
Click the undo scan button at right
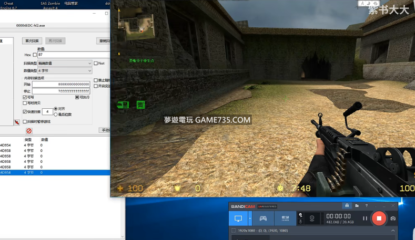coord(104,41)
